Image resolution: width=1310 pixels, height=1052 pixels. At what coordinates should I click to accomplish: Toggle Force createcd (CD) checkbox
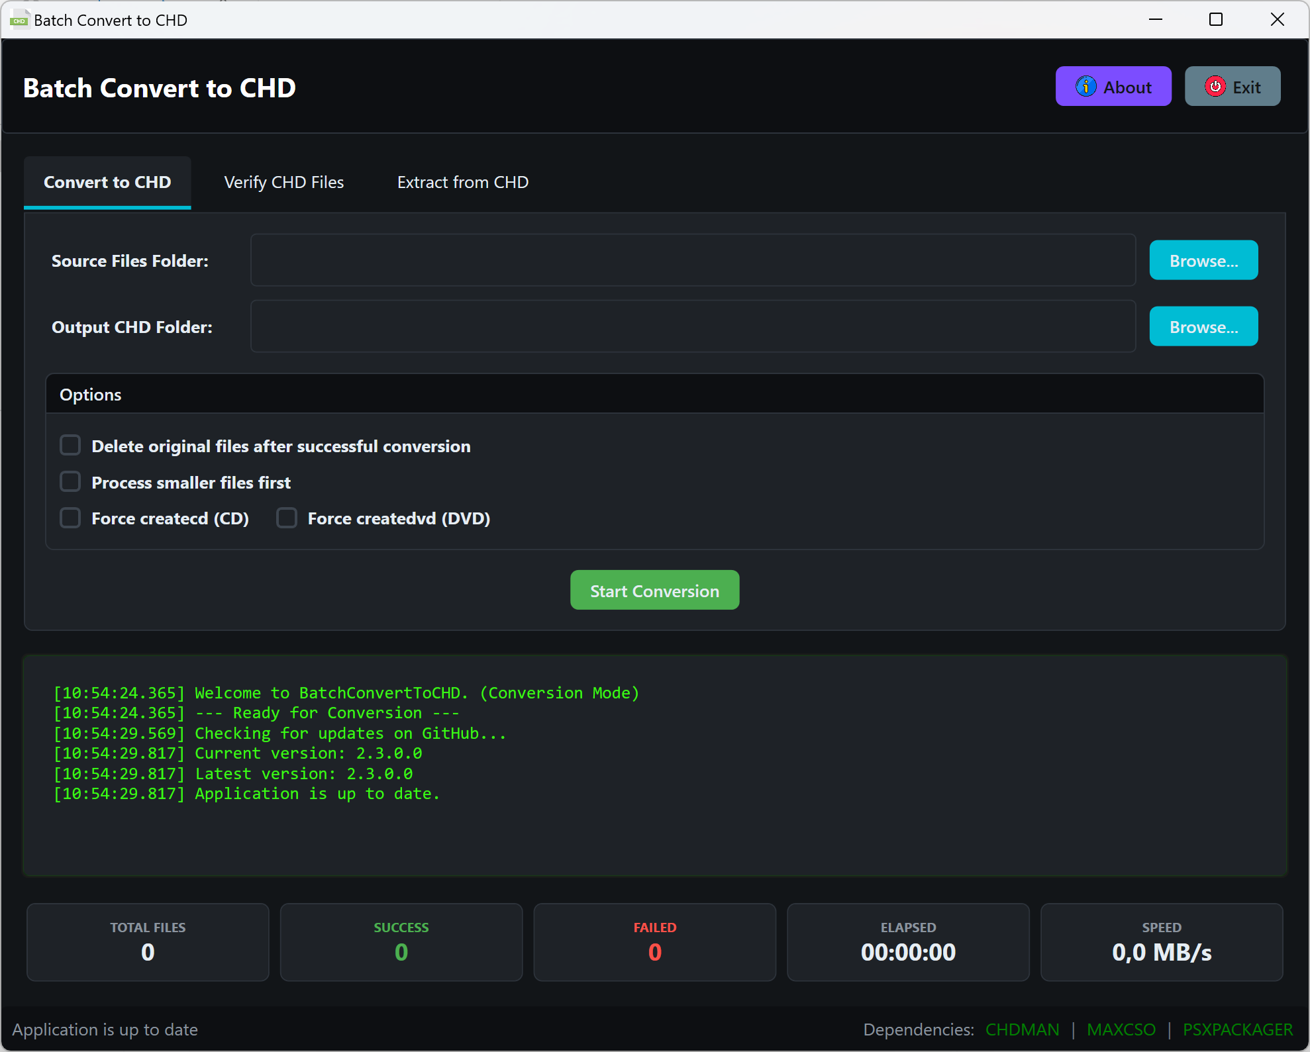click(x=70, y=518)
